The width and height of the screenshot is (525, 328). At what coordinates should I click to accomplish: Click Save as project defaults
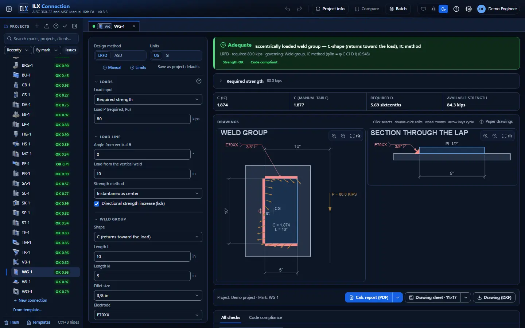pos(178,67)
